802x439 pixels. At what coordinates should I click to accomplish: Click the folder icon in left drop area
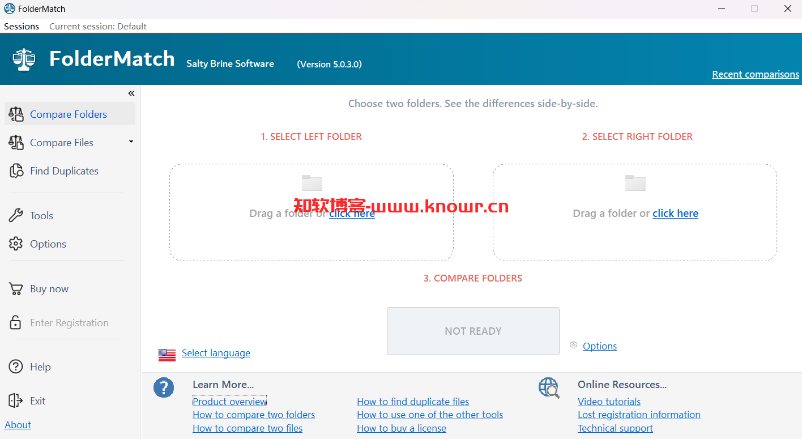coord(312,182)
